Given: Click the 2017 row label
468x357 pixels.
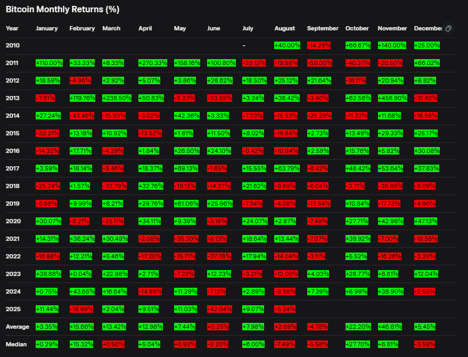Looking at the screenshot, I should (13, 168).
